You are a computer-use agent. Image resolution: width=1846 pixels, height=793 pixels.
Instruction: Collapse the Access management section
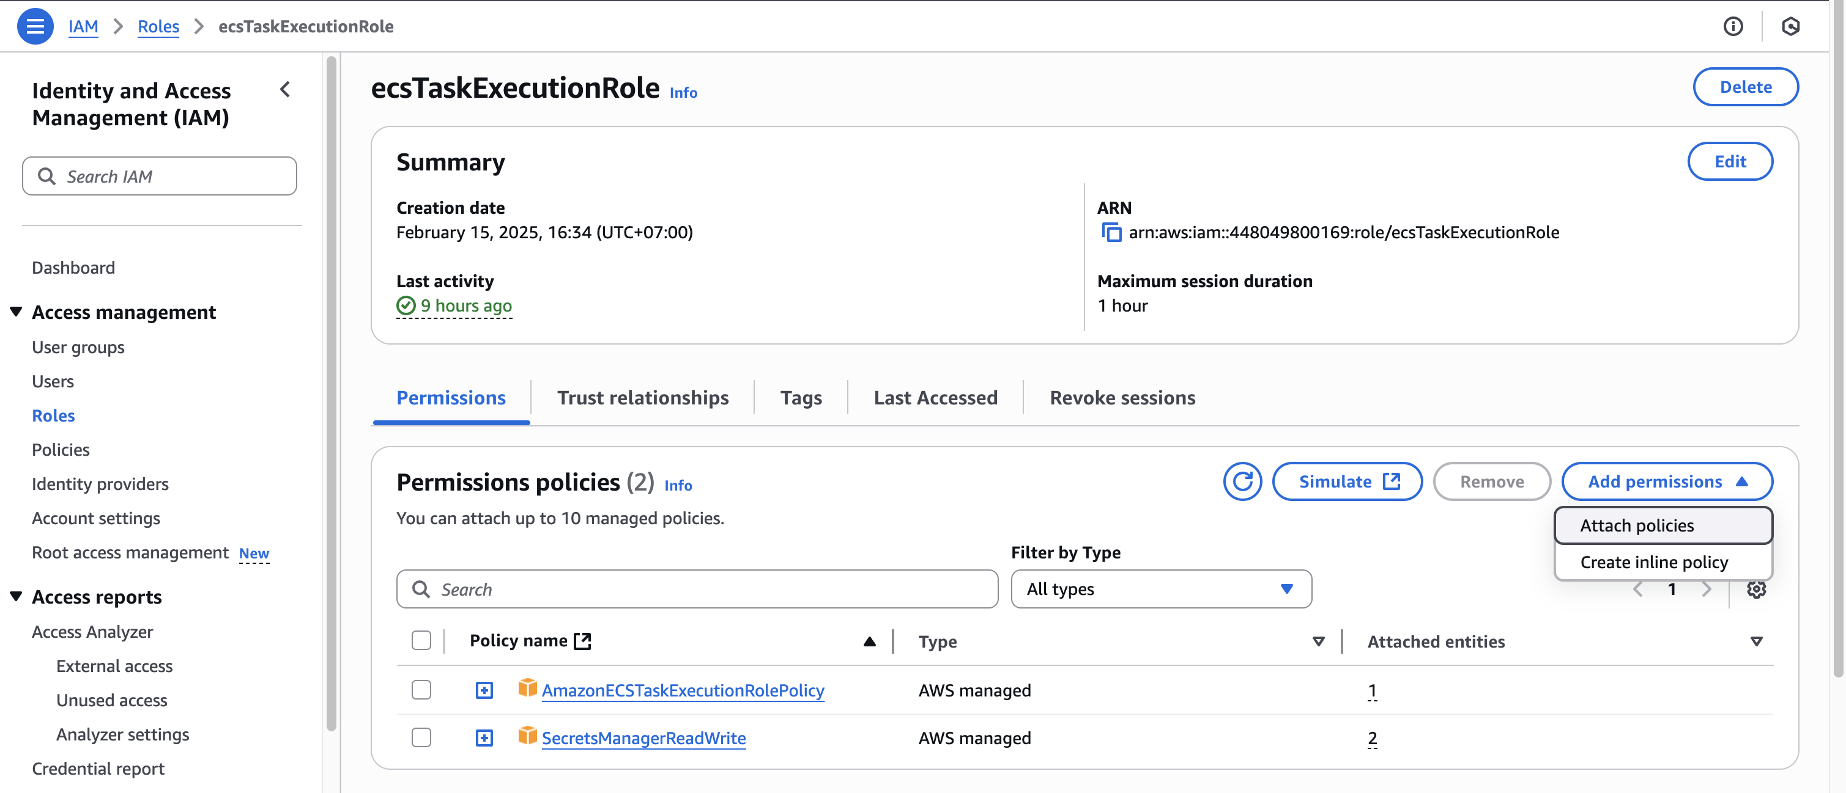(x=16, y=312)
